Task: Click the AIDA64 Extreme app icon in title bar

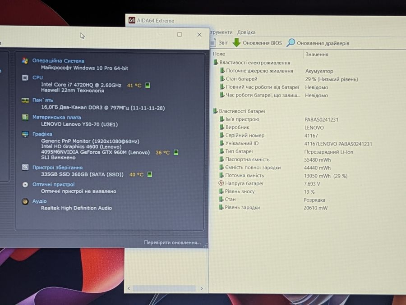Action: click(x=132, y=20)
